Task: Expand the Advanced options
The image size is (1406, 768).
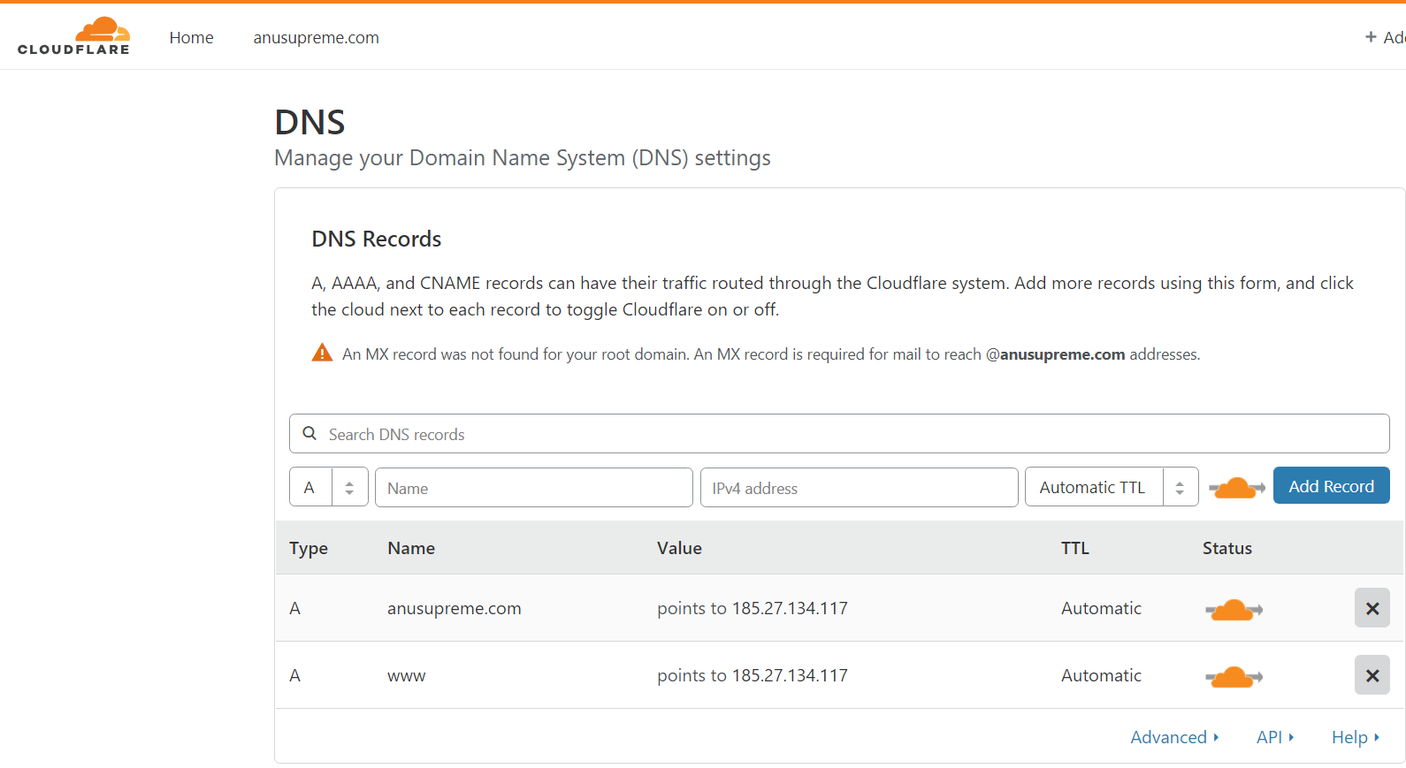Action: tap(1174, 737)
